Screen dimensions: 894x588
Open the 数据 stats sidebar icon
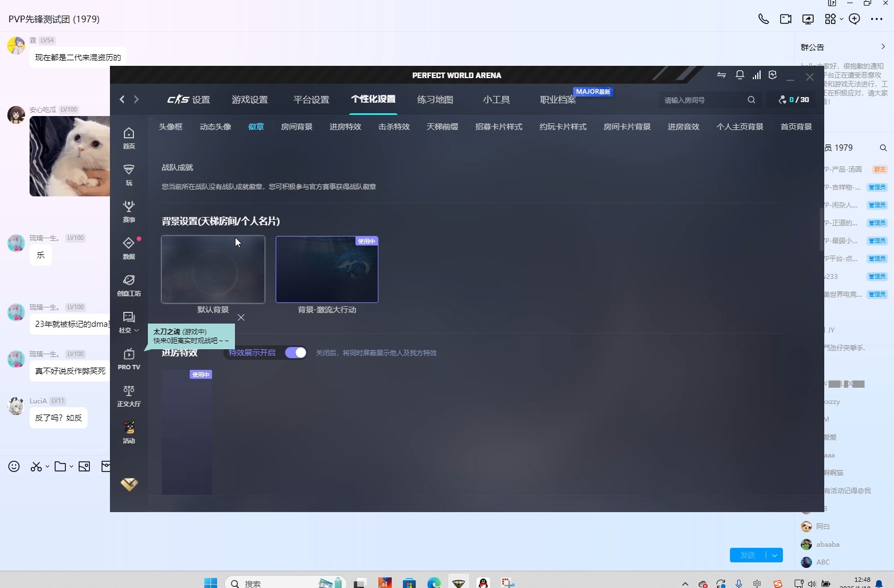click(129, 248)
